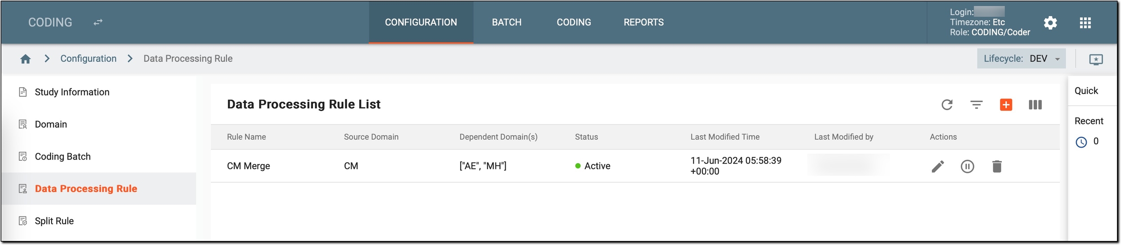1121x245 pixels.
Task: Pause the CM Merge rule
Action: click(967, 166)
